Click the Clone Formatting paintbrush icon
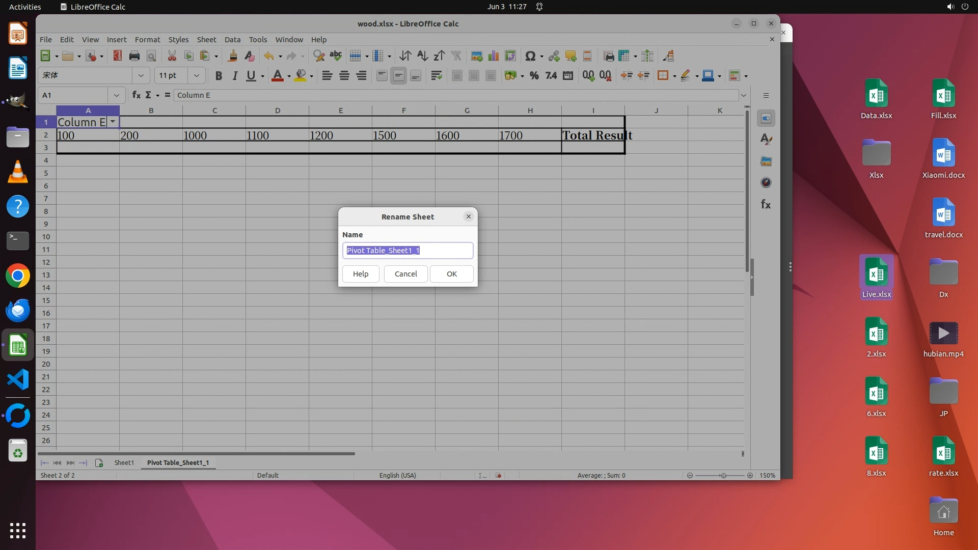This screenshot has width=978, height=550. [x=232, y=56]
